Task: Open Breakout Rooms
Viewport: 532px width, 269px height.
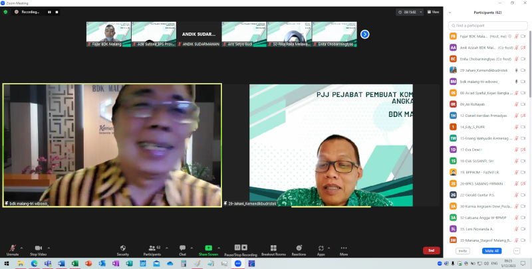Action: click(x=273, y=247)
